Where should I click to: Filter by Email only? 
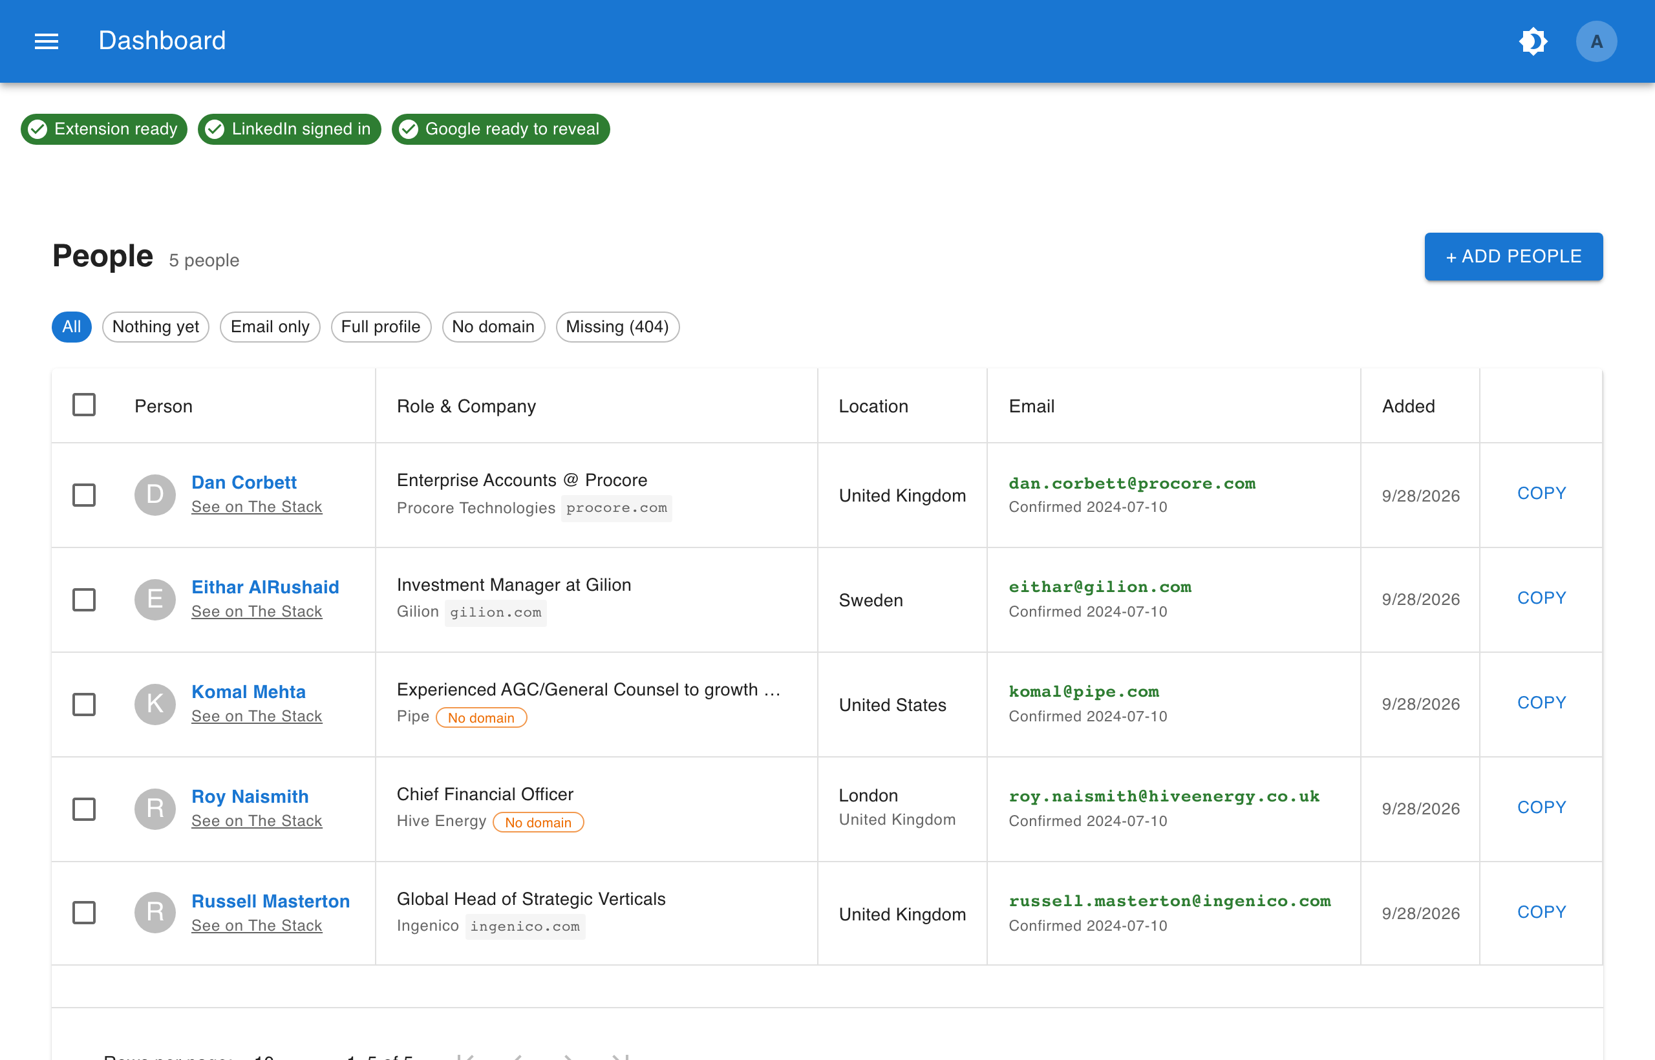[270, 327]
